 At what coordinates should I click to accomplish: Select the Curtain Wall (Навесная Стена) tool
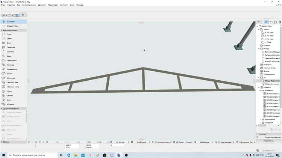coord(14,87)
